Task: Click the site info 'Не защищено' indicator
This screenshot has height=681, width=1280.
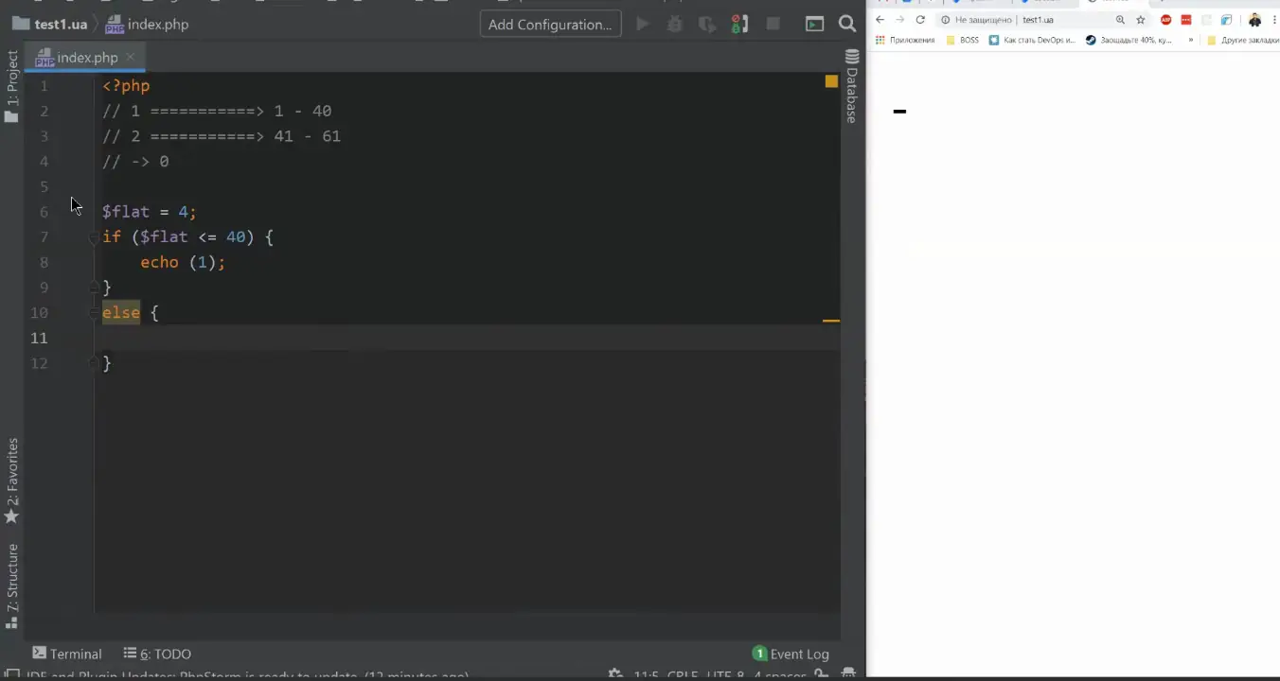Action: coord(976,20)
